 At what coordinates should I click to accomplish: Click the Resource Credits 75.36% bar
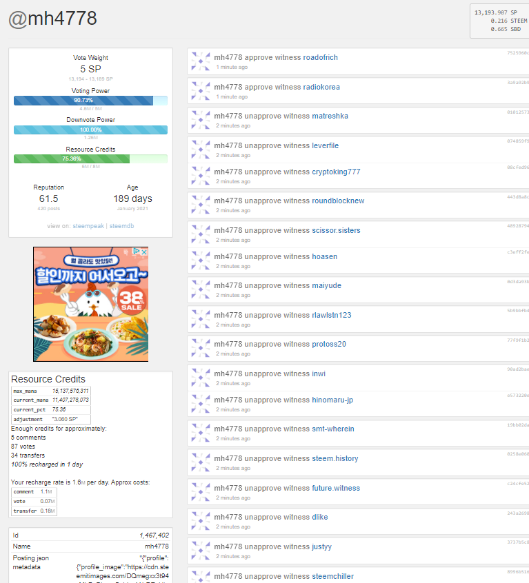click(91, 158)
